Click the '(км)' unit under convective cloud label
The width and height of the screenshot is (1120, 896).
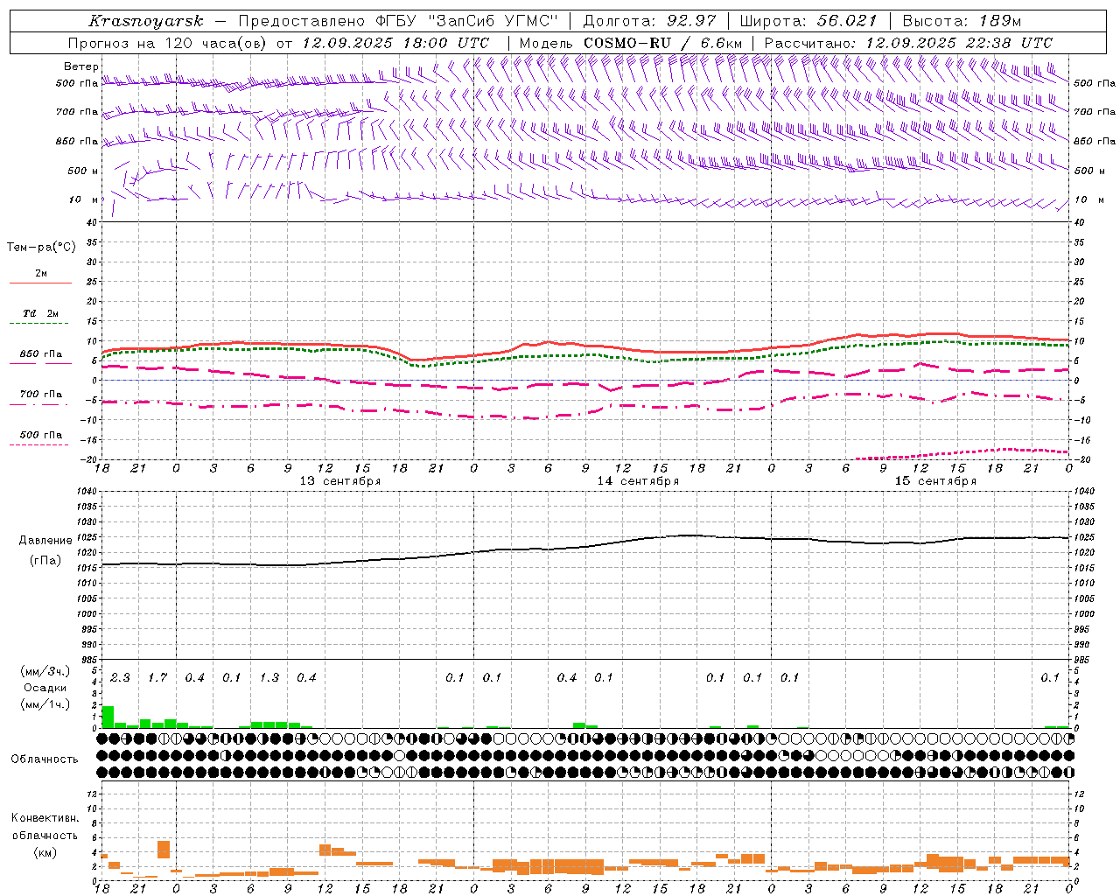[x=45, y=852]
